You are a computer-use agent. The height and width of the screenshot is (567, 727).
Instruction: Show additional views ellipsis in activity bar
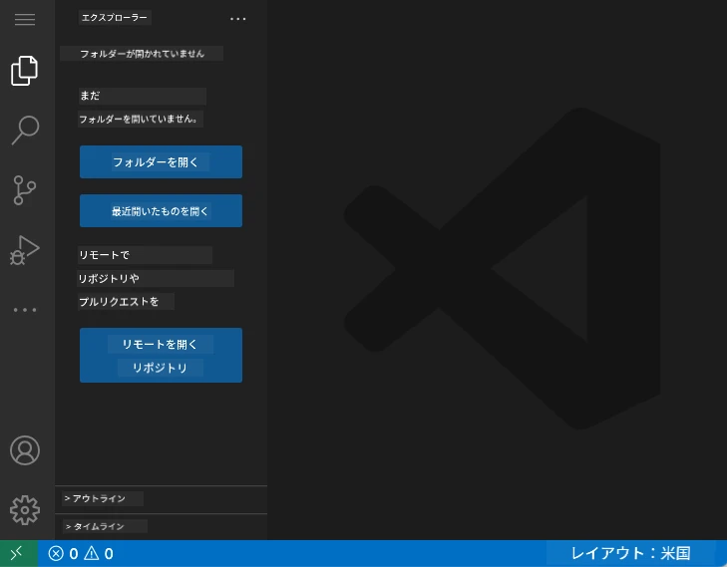(25, 310)
